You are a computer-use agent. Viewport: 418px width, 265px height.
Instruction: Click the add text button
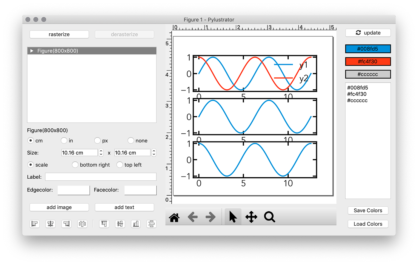124,207
